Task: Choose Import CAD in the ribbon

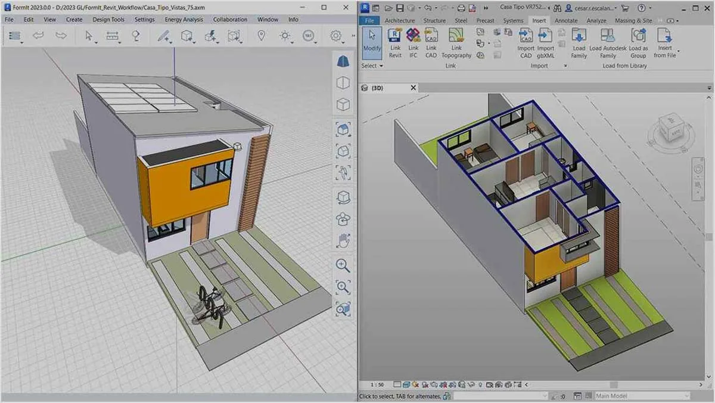Action: tap(526, 44)
